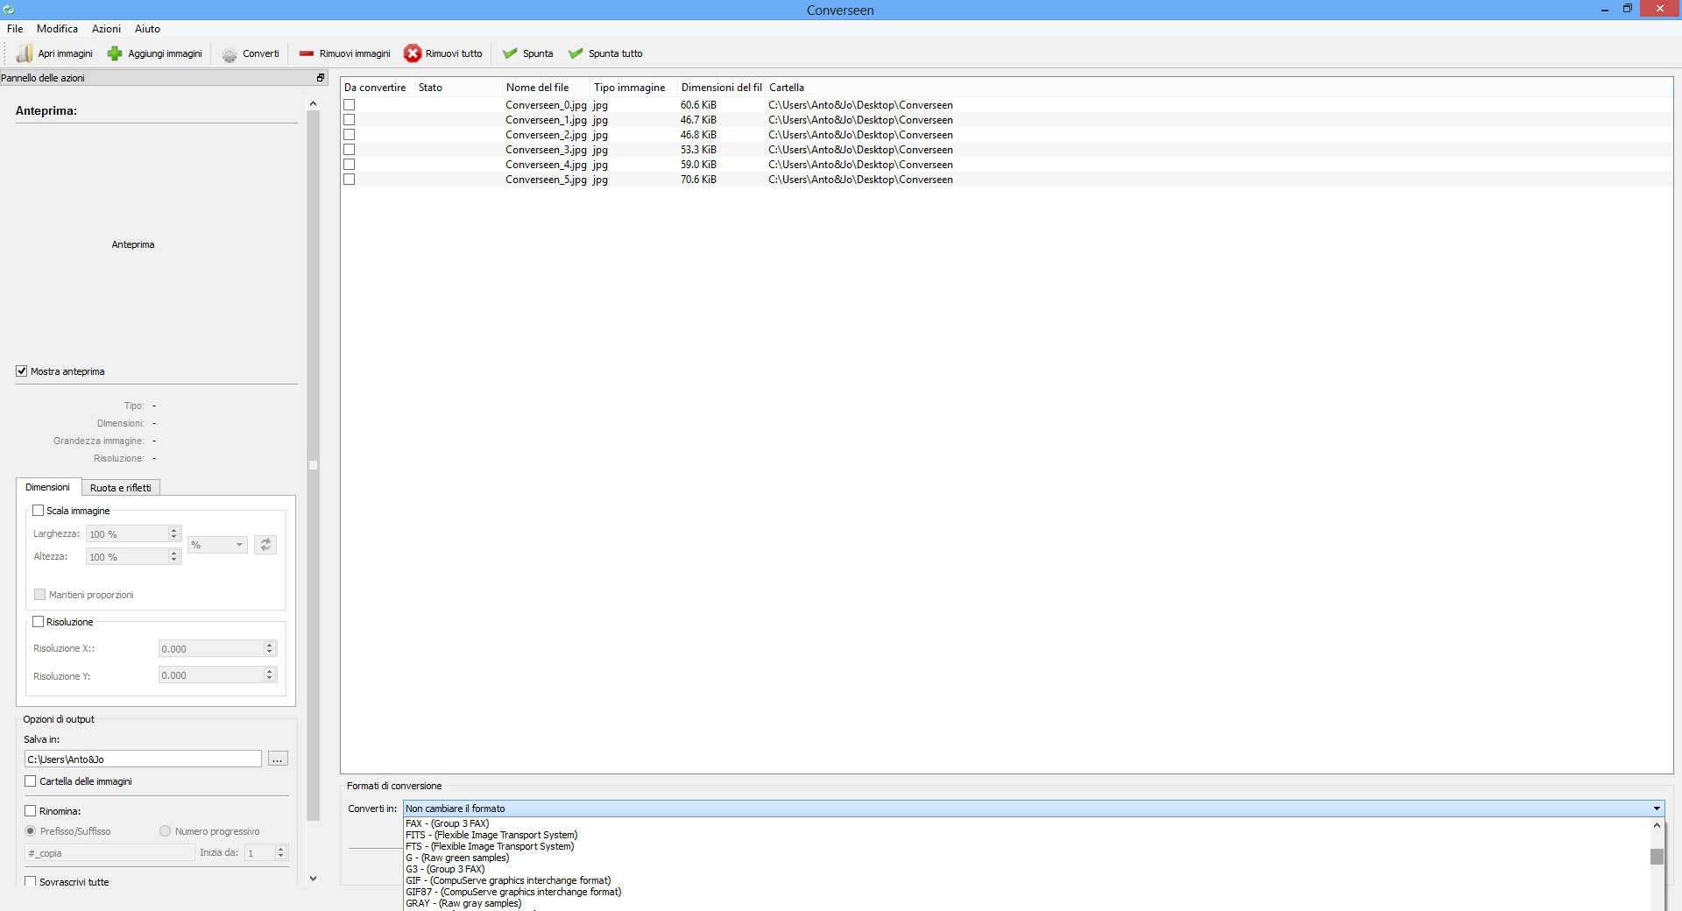
Task: Click the browse (...) button for Salva in
Action: tap(277, 759)
